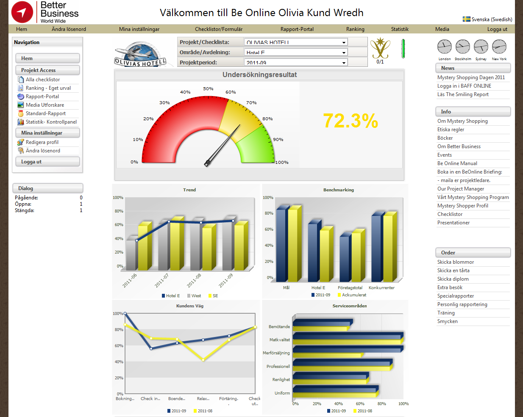Click the Hem button in Navigation panel
This screenshot has height=417, width=523.
click(47, 58)
